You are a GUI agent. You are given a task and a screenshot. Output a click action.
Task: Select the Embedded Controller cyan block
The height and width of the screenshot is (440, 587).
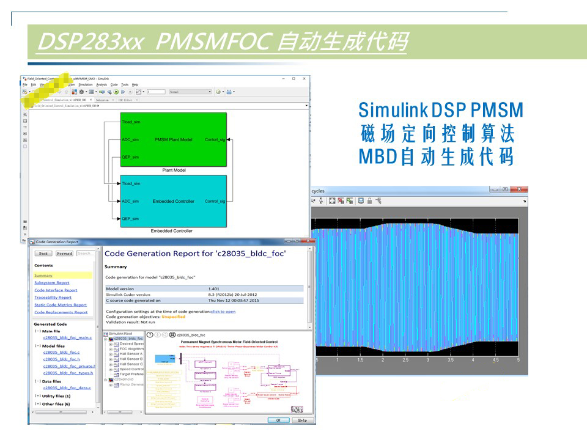(173, 201)
